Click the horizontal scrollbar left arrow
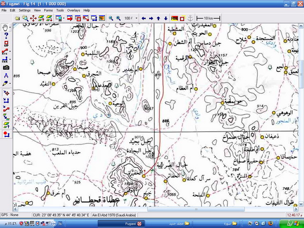 [x=16, y=209]
